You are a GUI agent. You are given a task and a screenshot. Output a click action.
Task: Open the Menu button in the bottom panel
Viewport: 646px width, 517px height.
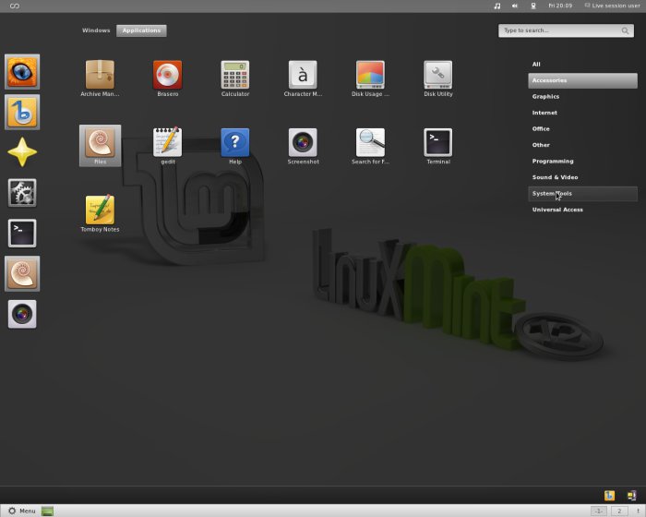[x=22, y=511]
